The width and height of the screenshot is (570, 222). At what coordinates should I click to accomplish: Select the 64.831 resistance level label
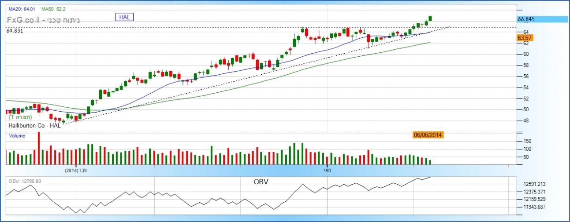(x=15, y=31)
